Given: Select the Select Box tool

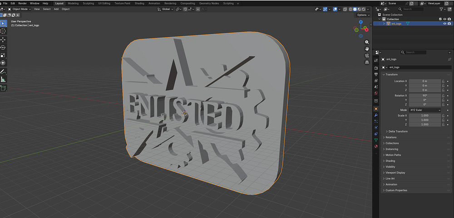Looking at the screenshot, I should tap(3, 23).
